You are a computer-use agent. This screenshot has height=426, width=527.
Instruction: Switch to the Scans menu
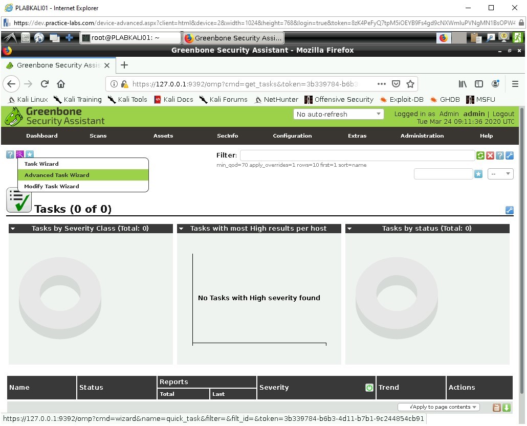[x=98, y=136]
